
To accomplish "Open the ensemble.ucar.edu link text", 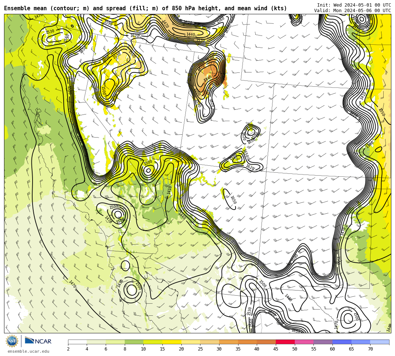I will (x=29, y=351).
